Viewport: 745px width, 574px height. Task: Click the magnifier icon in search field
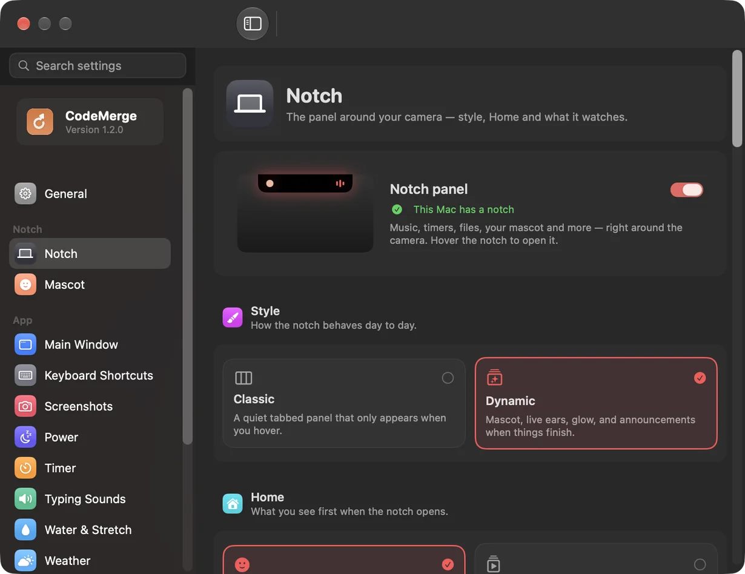(24, 65)
